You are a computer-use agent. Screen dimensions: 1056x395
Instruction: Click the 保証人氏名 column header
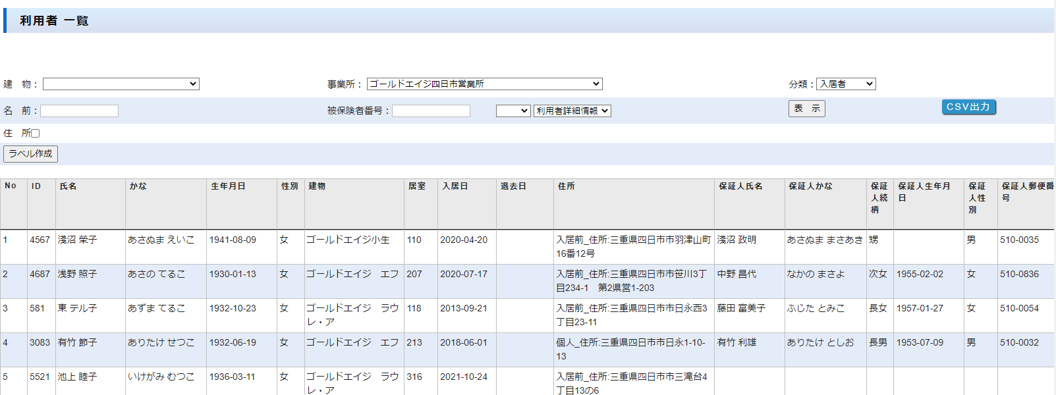(740, 186)
